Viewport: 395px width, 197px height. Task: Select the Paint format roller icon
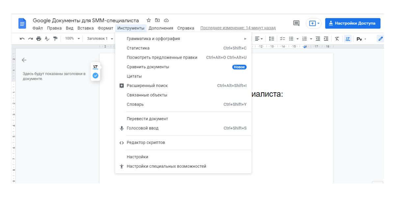(55, 39)
